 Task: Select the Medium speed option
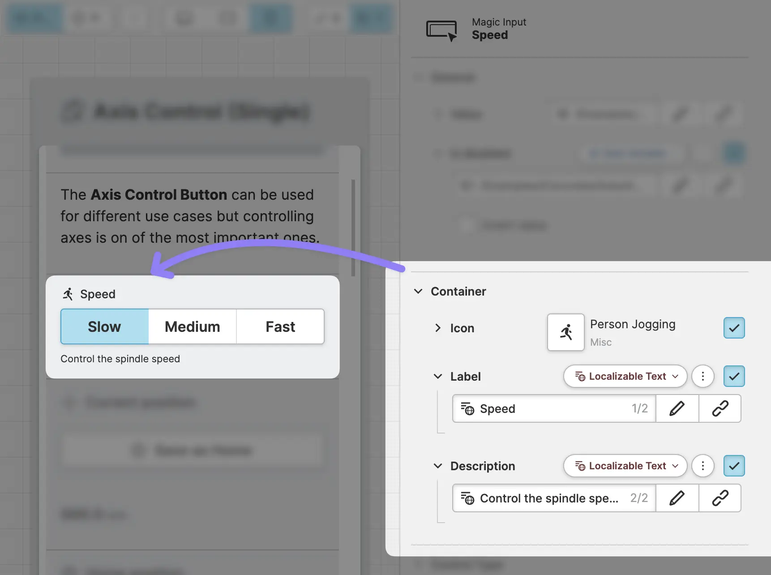coord(192,327)
